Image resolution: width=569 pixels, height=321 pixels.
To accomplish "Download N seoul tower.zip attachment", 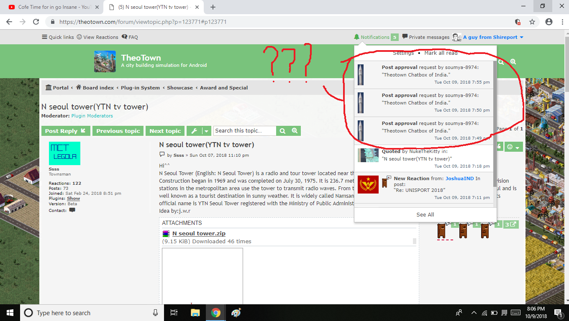I will 199,234.
